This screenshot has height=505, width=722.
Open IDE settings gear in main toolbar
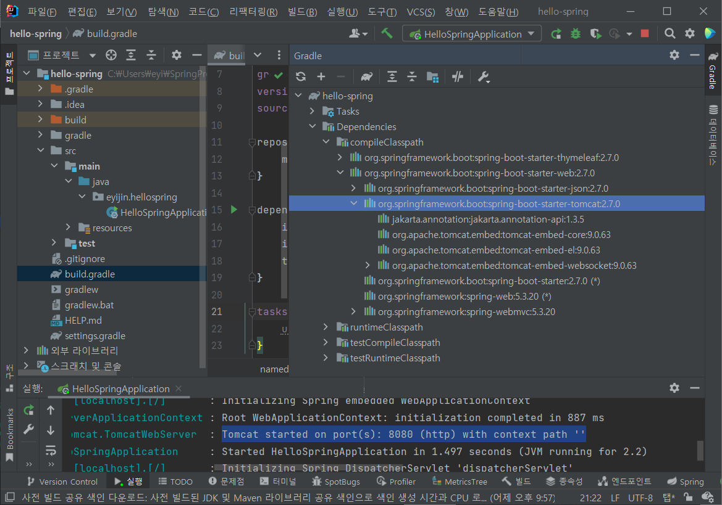pos(690,33)
